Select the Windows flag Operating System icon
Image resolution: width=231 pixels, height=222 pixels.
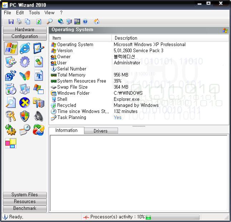[x=11, y=48]
